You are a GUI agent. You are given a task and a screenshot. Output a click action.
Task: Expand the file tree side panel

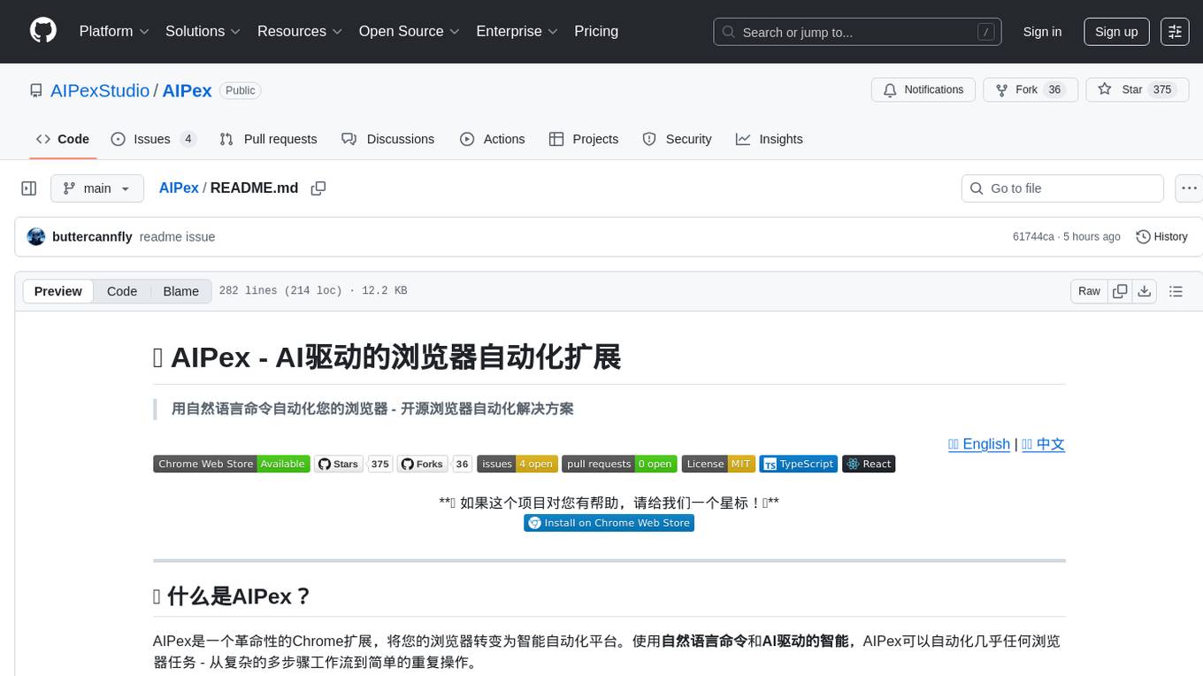click(x=28, y=188)
